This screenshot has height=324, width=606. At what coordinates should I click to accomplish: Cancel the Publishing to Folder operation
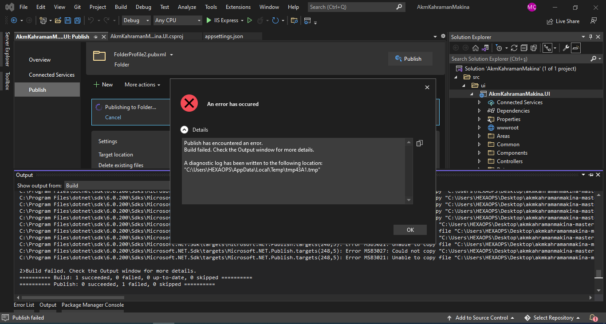(x=113, y=117)
